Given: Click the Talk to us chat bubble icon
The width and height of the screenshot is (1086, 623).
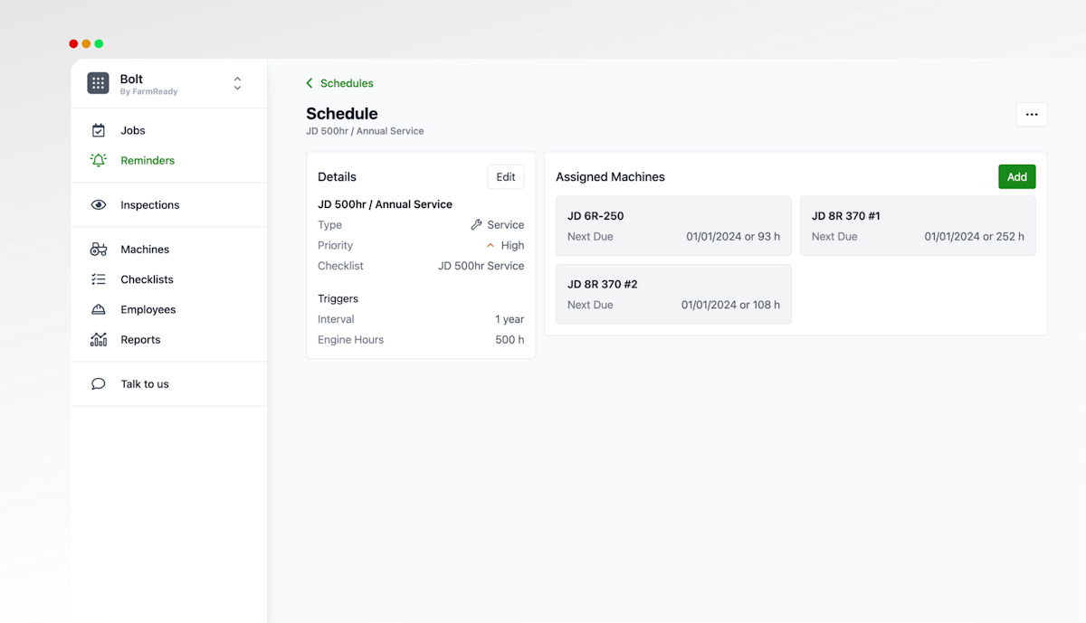Looking at the screenshot, I should [99, 384].
